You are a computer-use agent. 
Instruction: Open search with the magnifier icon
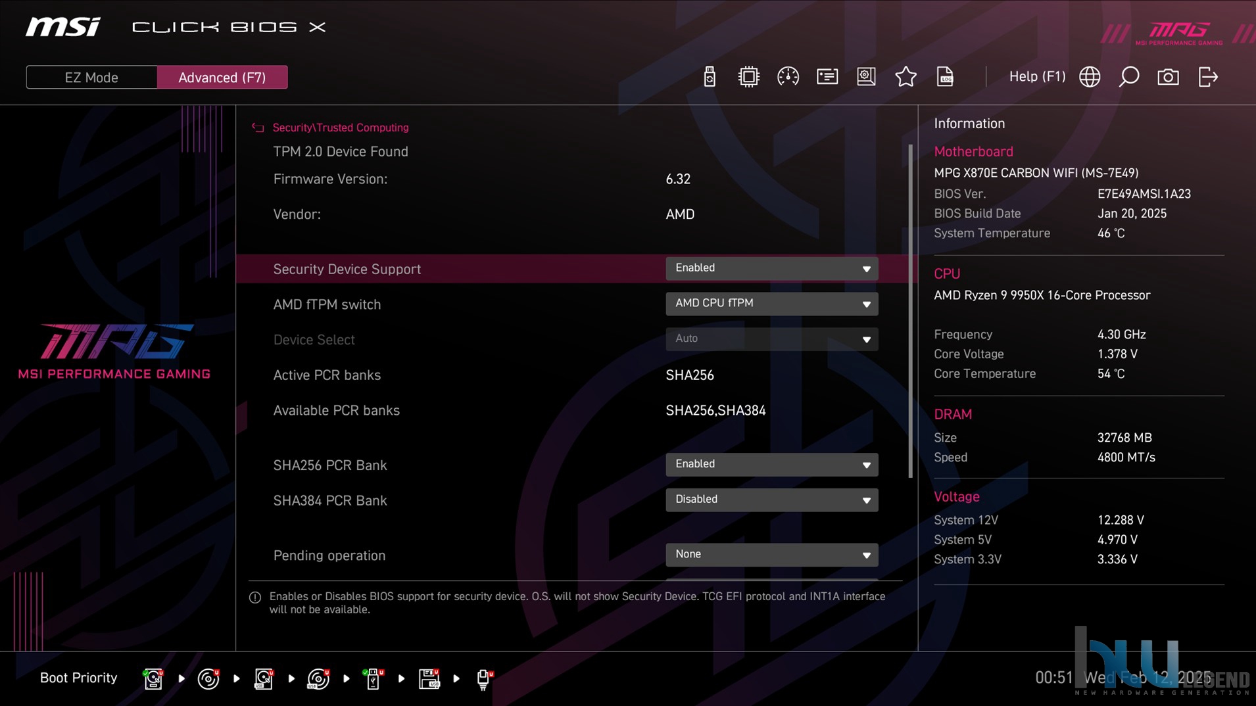pyautogui.click(x=1129, y=77)
